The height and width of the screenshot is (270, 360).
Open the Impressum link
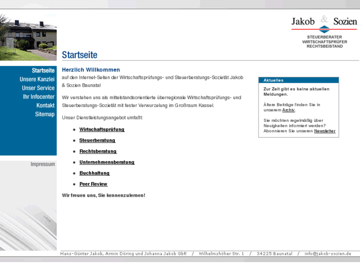click(x=43, y=164)
